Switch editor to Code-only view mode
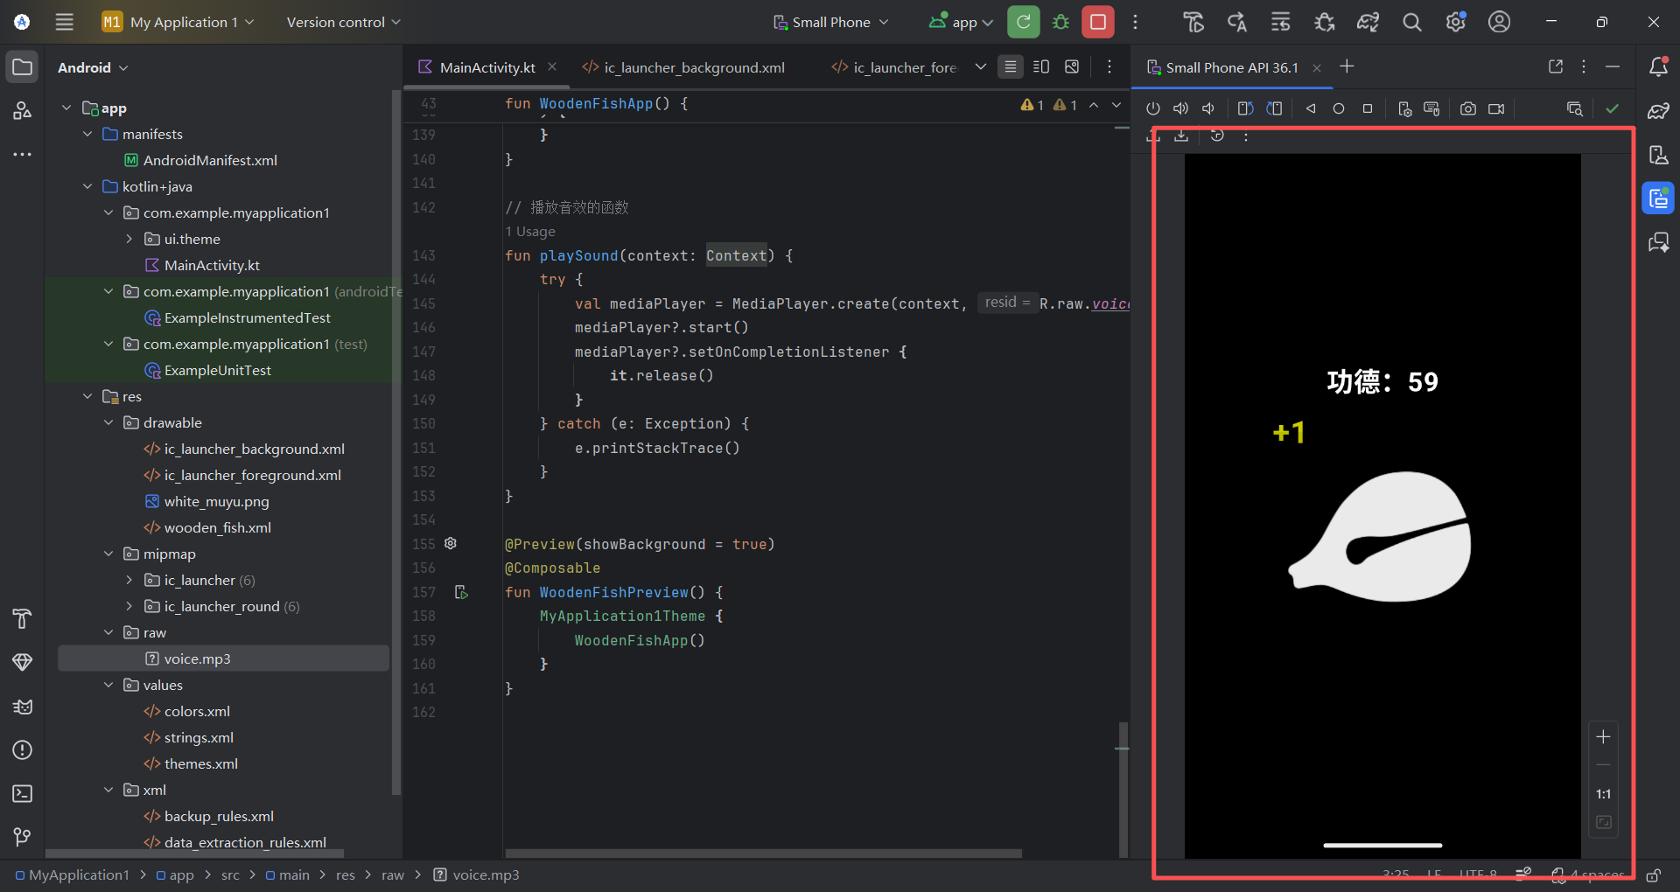1680x892 pixels. tap(1010, 66)
